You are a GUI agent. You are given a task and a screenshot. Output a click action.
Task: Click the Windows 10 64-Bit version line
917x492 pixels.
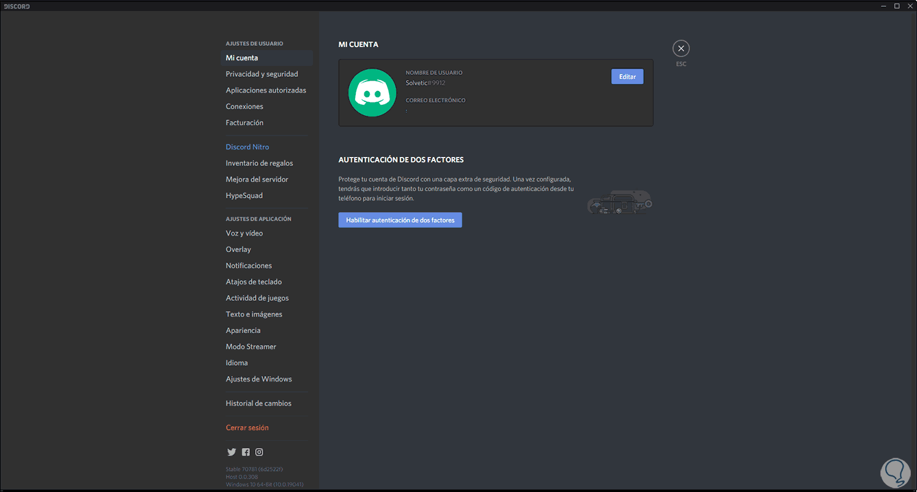(265, 484)
